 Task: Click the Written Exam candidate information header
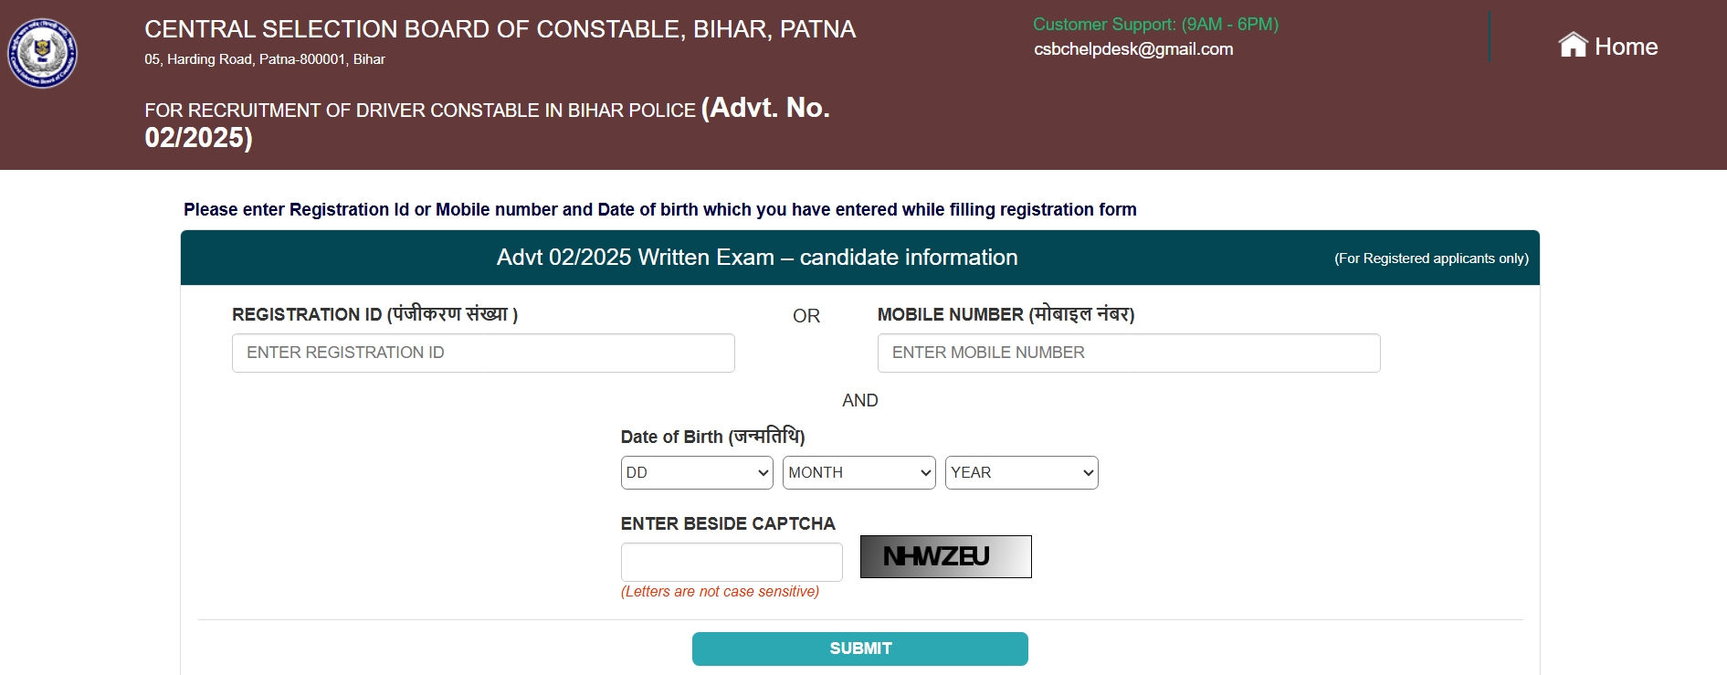[757, 258]
